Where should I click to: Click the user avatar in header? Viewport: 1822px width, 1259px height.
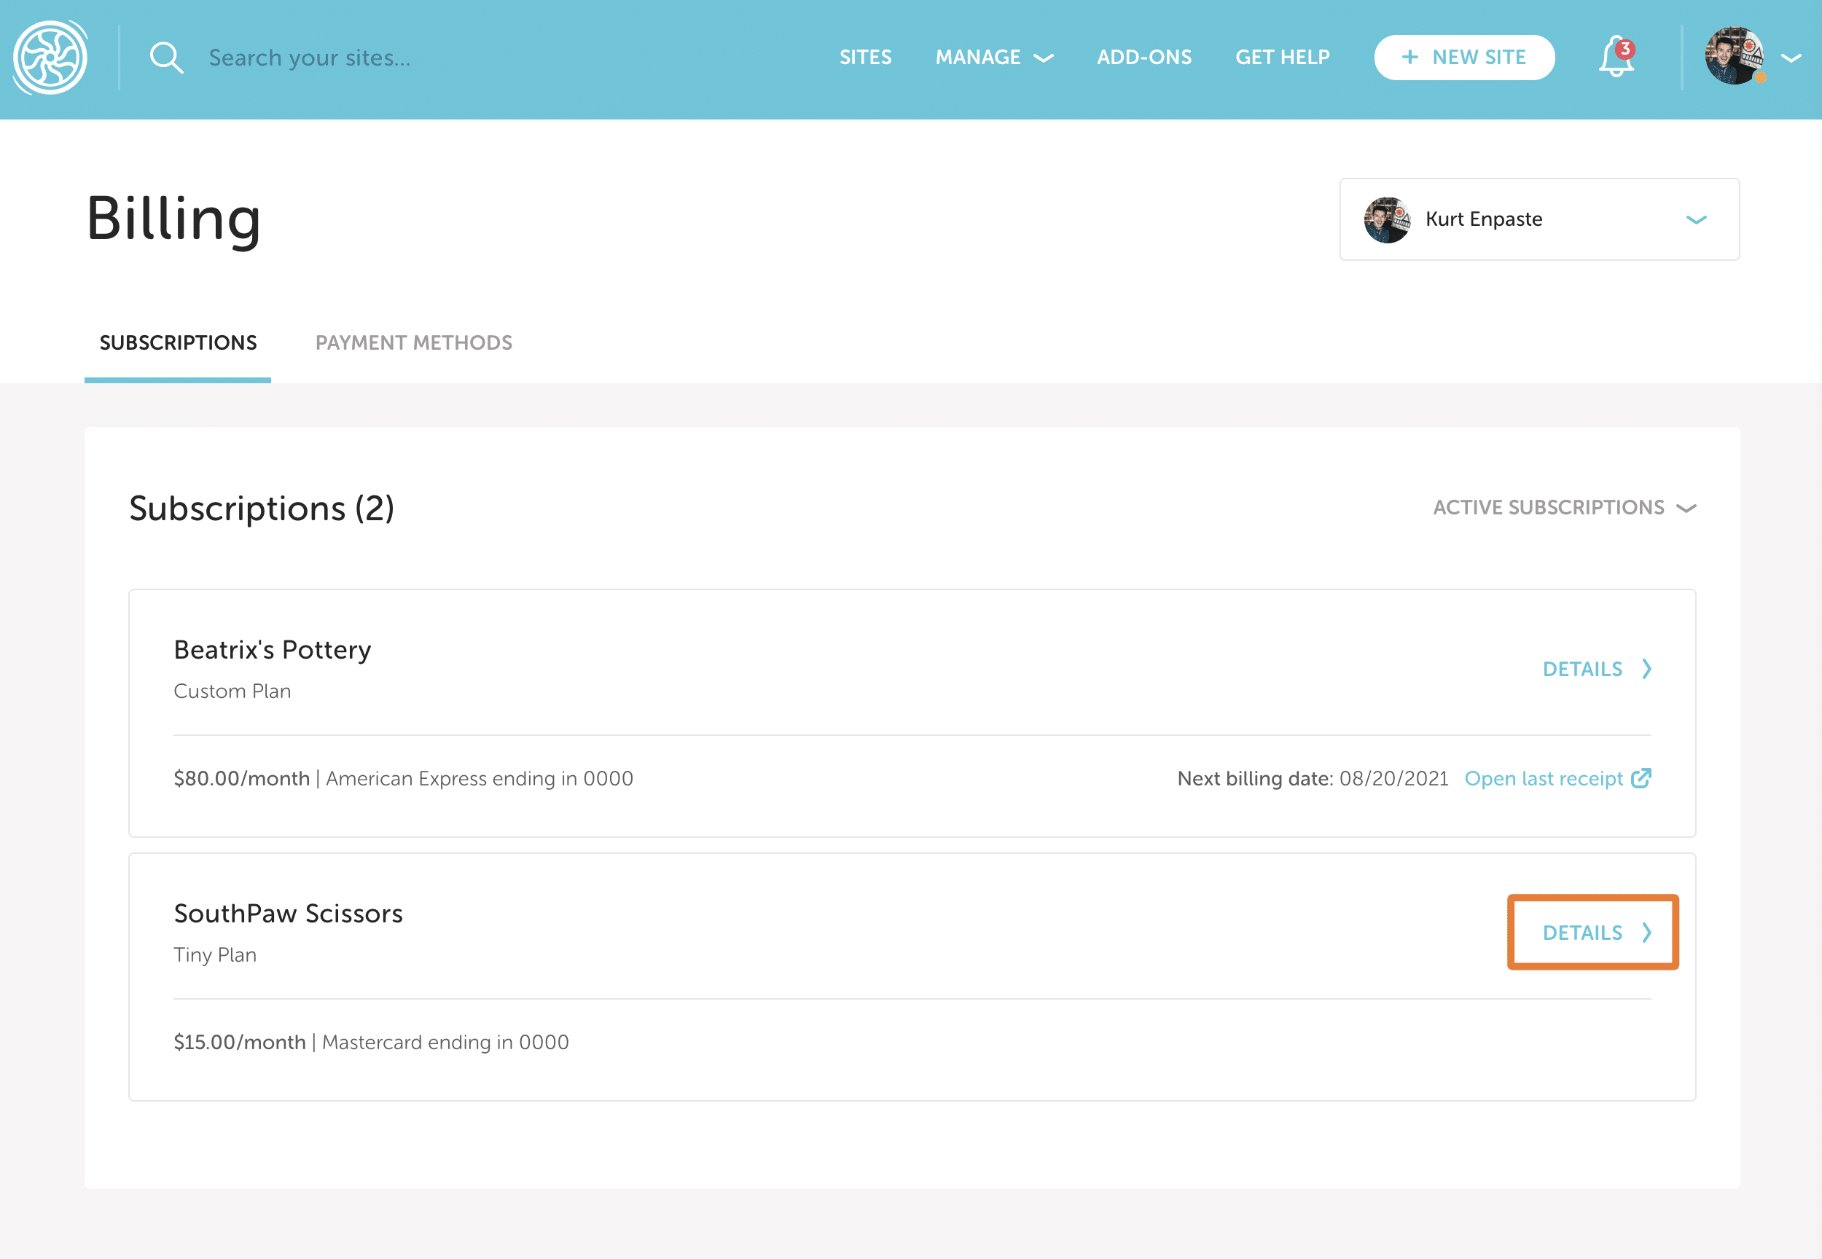(x=1734, y=56)
